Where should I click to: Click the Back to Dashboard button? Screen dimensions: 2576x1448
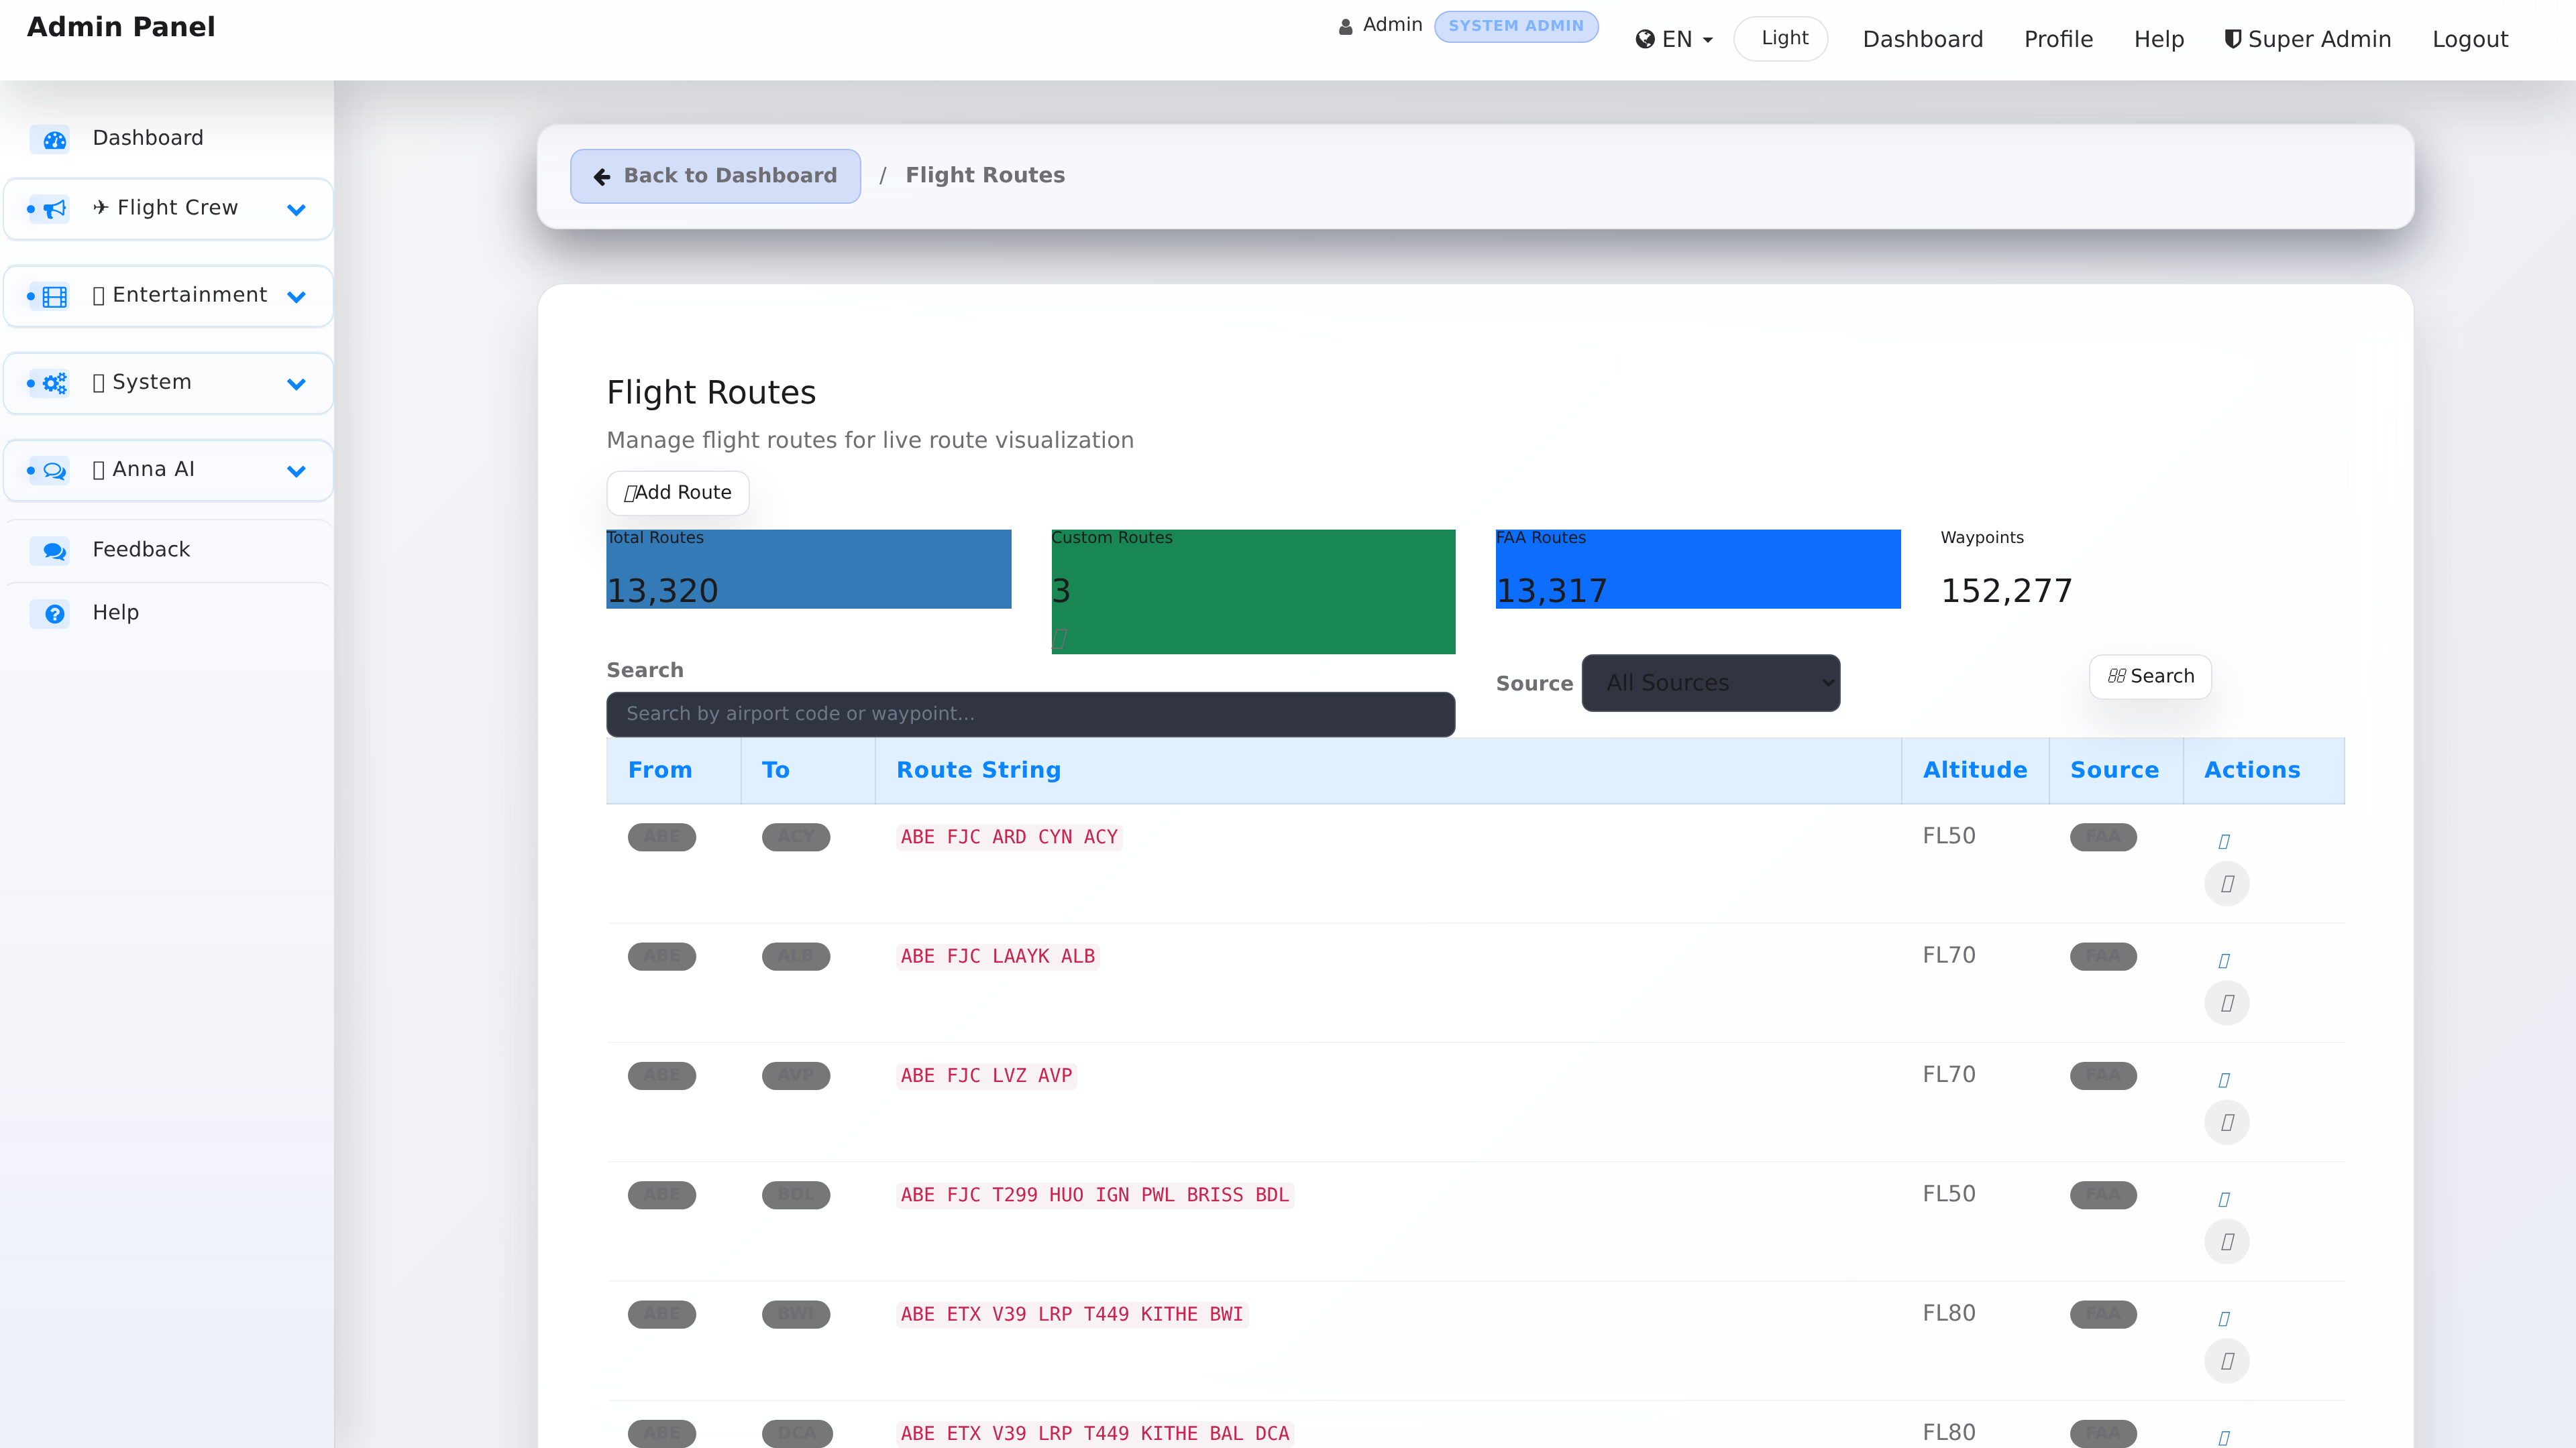coord(716,176)
